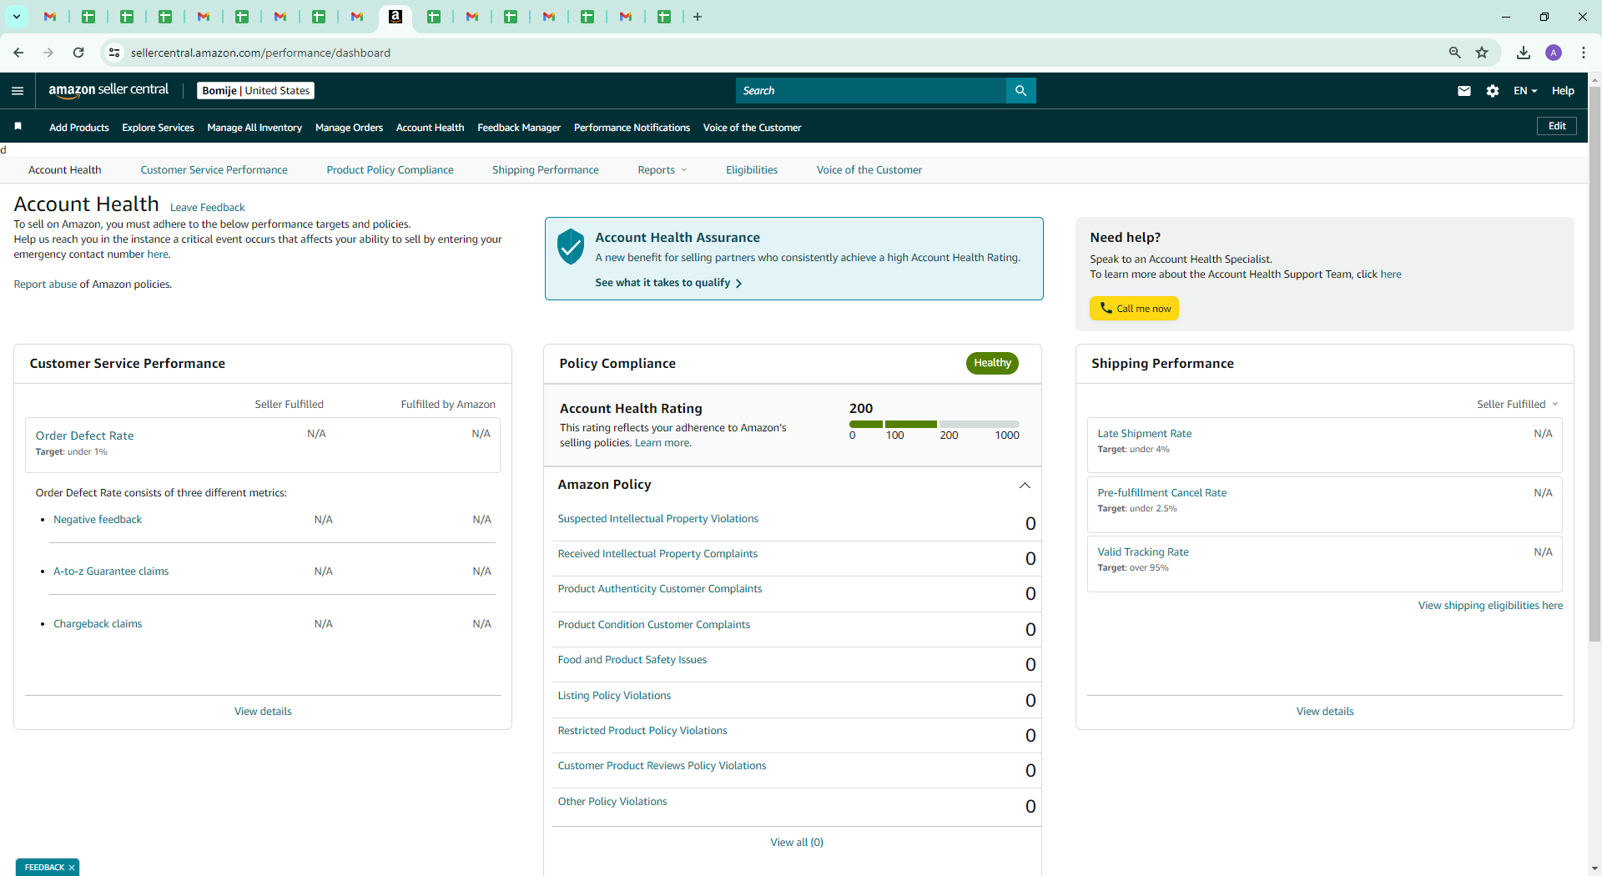Open the buyer messages mail icon

tap(1464, 91)
